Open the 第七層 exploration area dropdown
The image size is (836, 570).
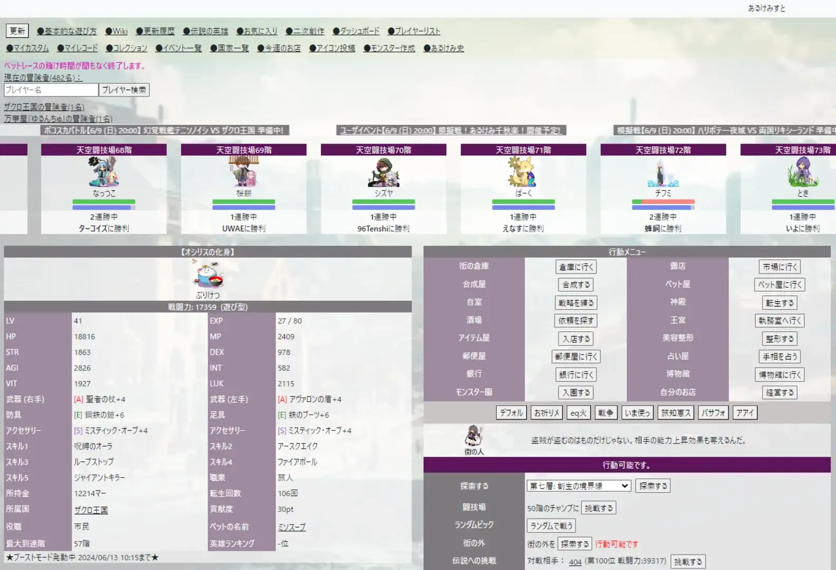coord(578,486)
